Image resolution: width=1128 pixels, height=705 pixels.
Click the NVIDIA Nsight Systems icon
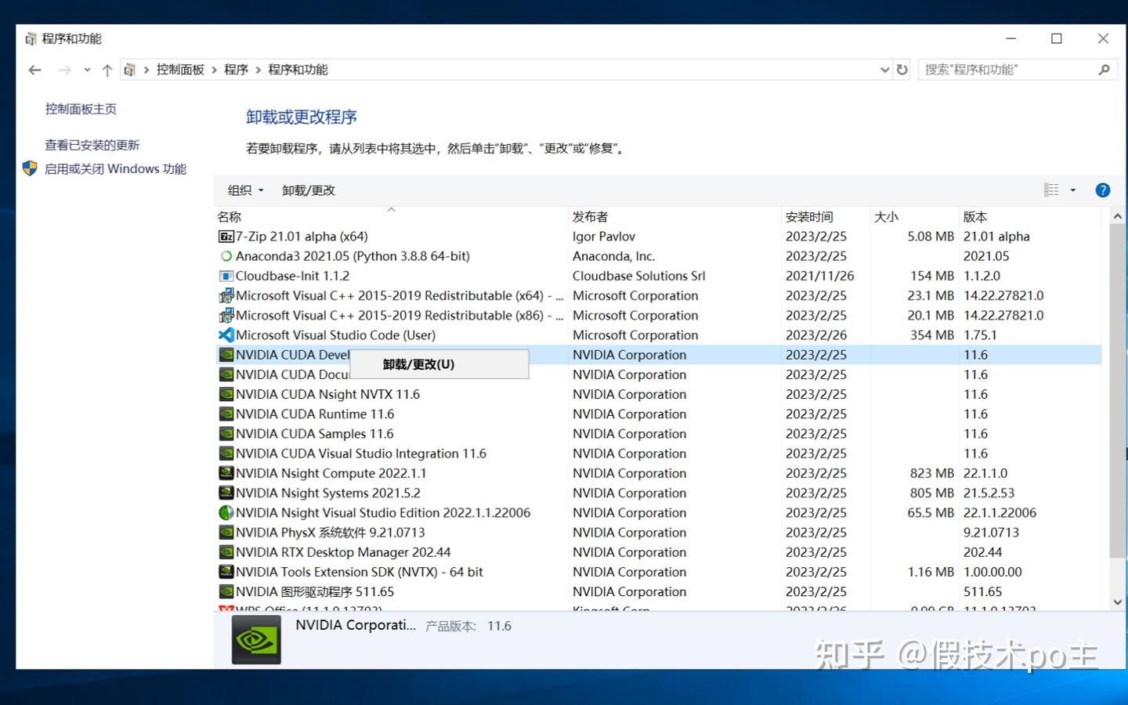pyautogui.click(x=226, y=493)
